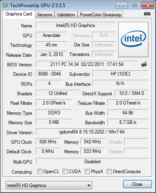
Task: Click Bandwidth field 8.7 GB/s
Action: pyautogui.click(x=128, y=122)
